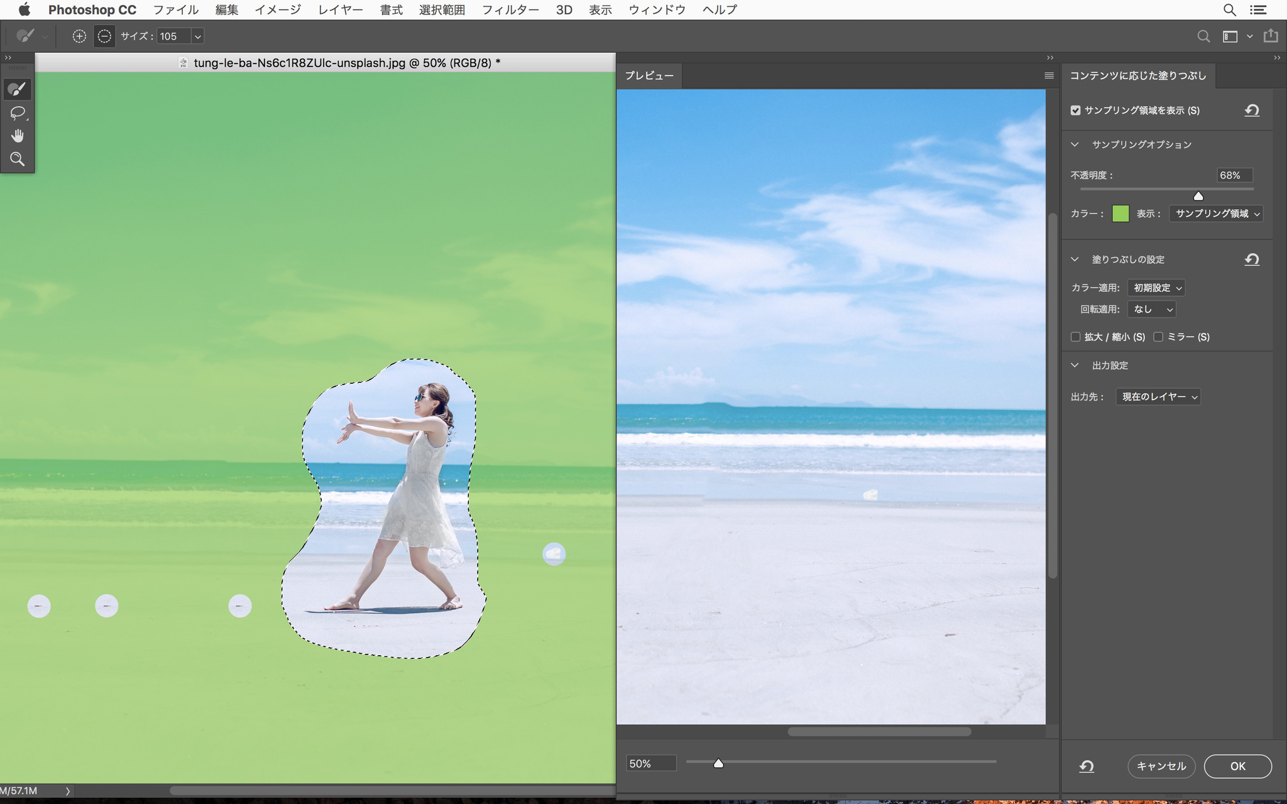The height and width of the screenshot is (804, 1287).
Task: Enable ミラー checkbox
Action: (1158, 337)
